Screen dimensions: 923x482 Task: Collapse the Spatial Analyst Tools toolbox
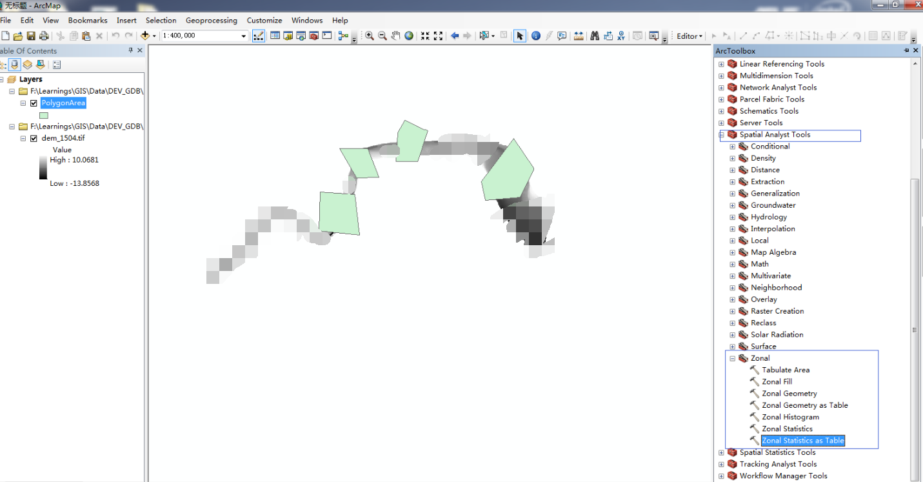(721, 135)
